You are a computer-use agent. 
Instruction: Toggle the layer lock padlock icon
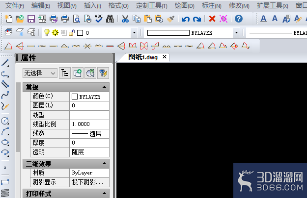[72, 33]
